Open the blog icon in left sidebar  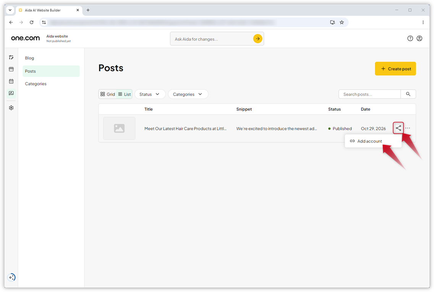tap(11, 93)
